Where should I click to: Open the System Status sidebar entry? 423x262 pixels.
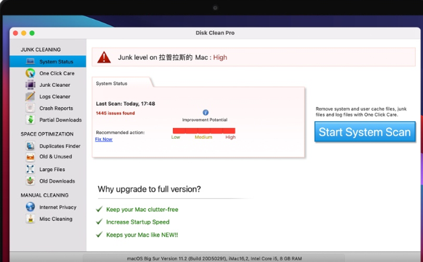pyautogui.click(x=48, y=61)
